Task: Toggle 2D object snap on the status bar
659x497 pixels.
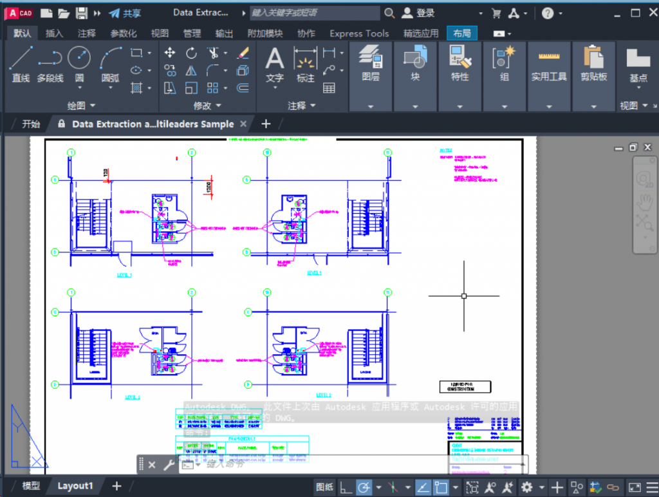Action: [x=441, y=487]
